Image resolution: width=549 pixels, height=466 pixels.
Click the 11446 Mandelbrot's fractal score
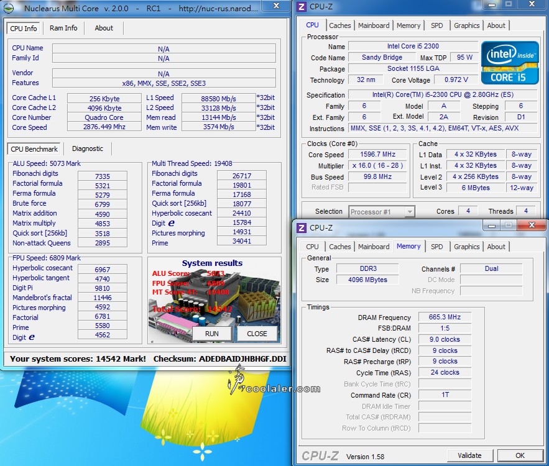click(102, 298)
